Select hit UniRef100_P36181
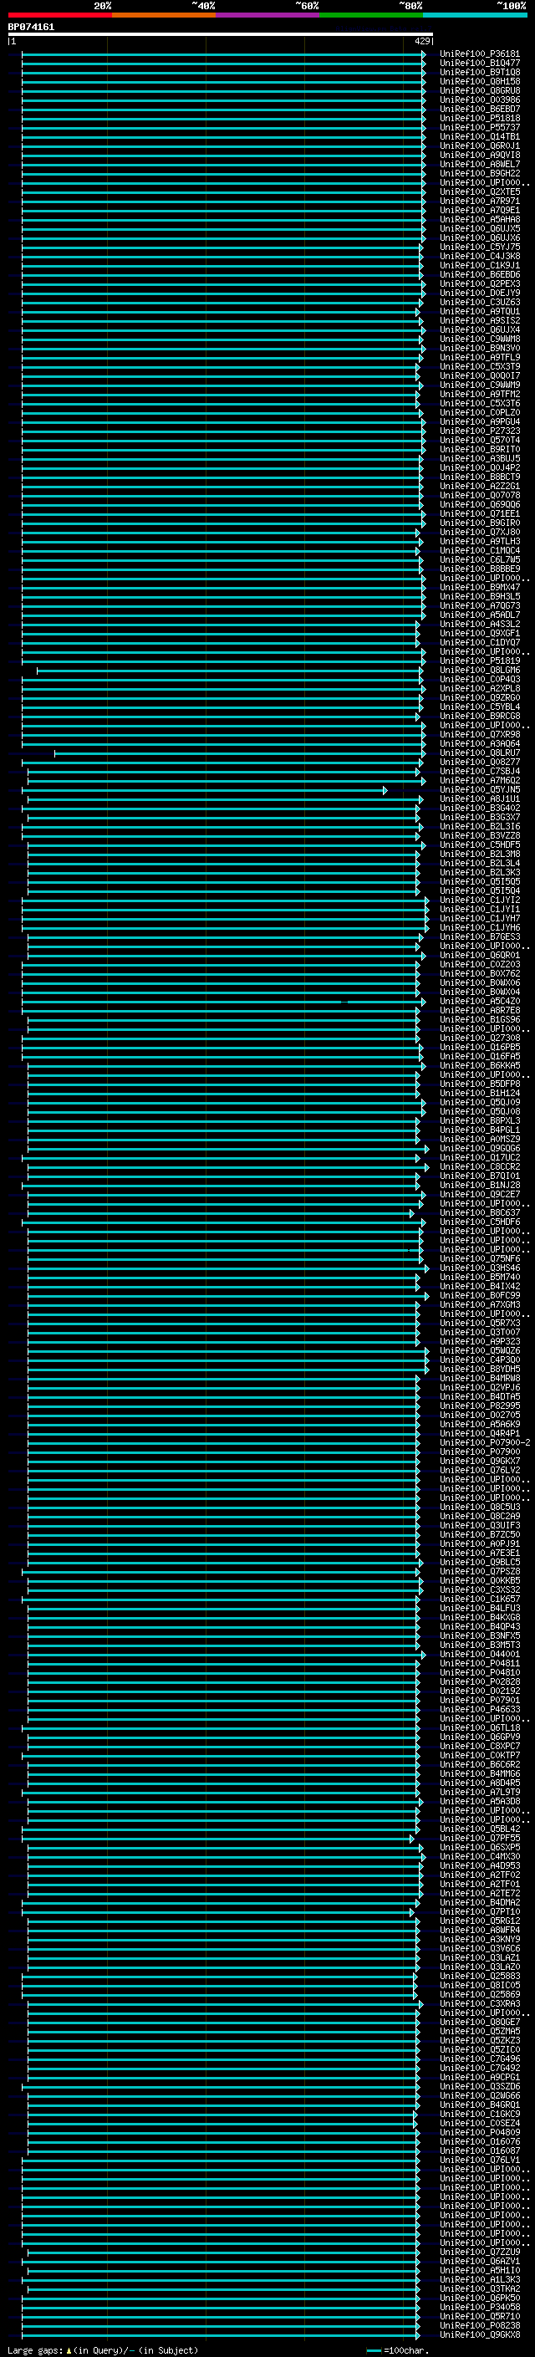The image size is (535, 2357). point(479,54)
